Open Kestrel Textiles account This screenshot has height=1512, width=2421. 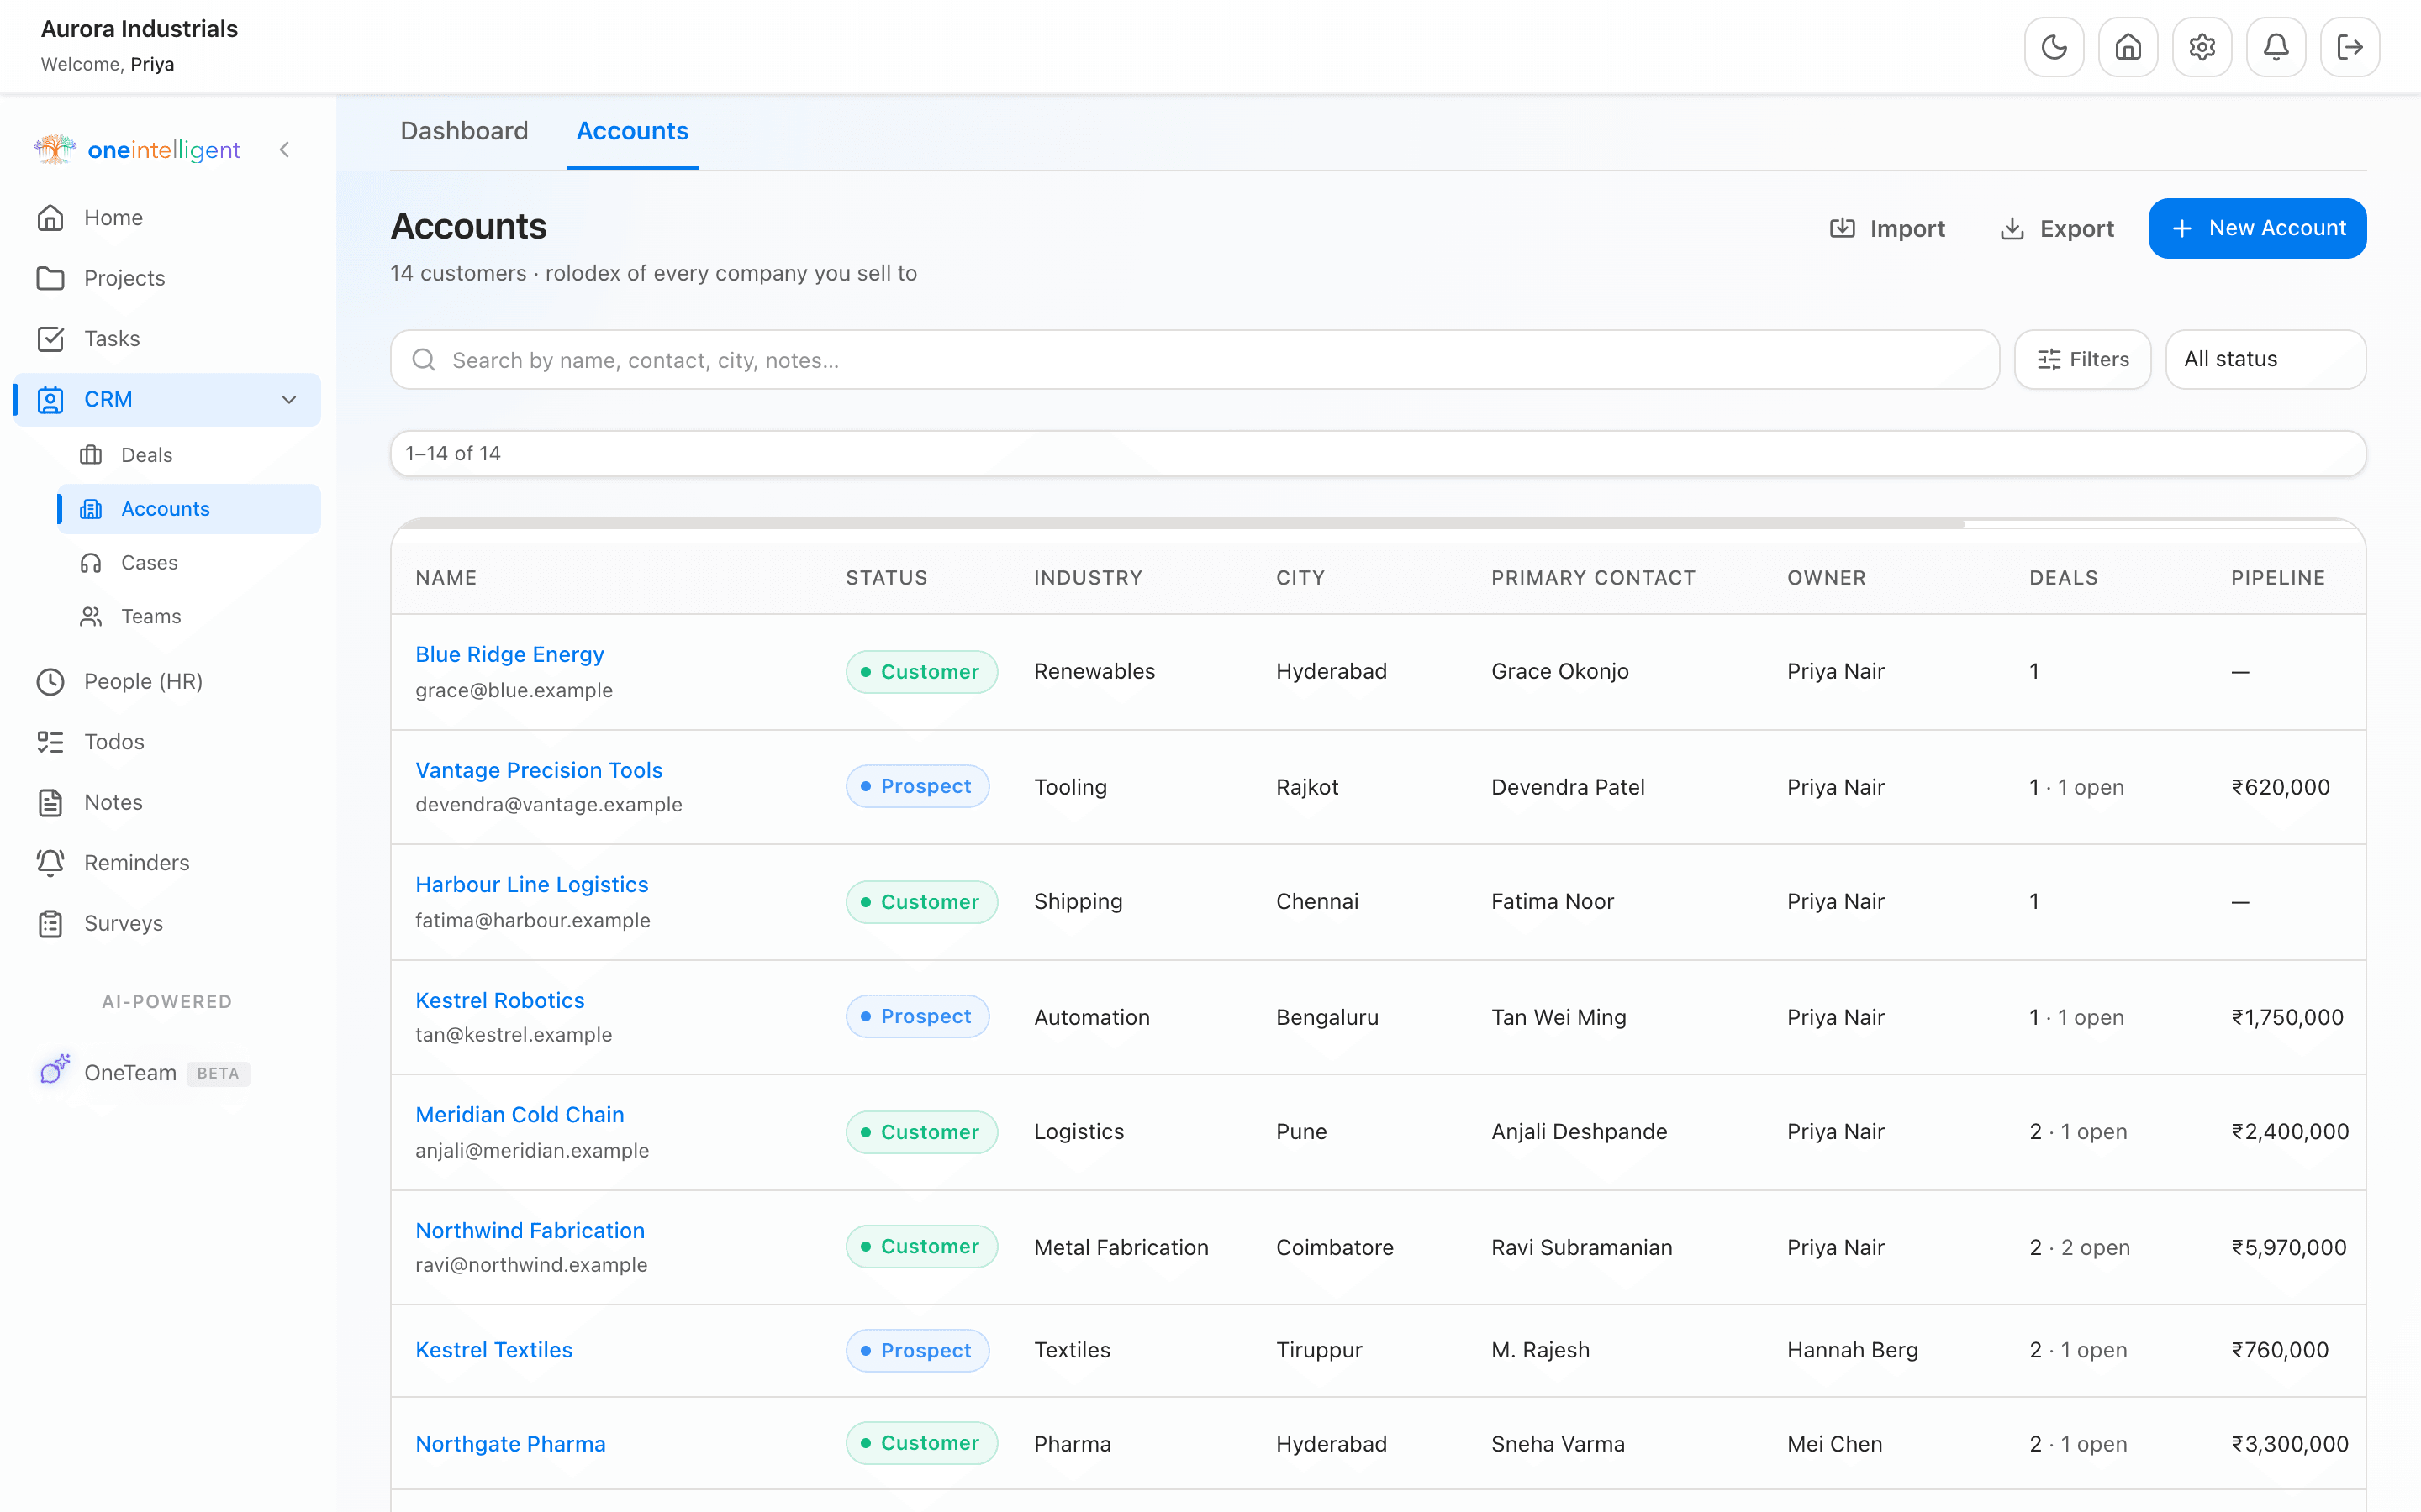tap(494, 1351)
